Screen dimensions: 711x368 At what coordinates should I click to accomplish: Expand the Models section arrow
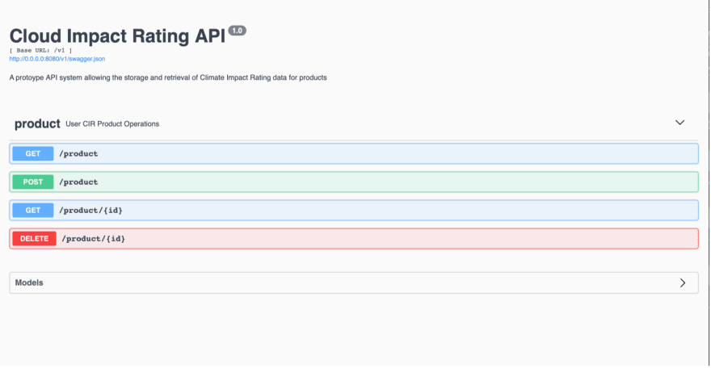tap(683, 283)
